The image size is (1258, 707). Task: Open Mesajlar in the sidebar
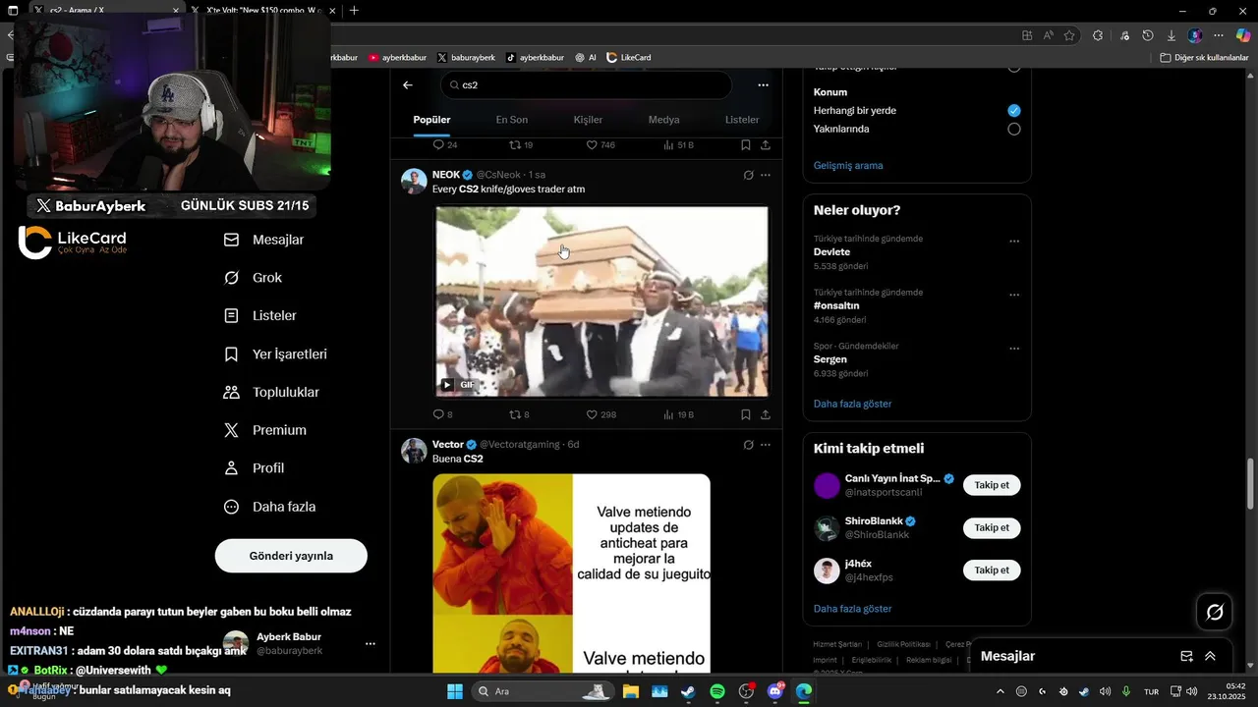[x=263, y=240]
